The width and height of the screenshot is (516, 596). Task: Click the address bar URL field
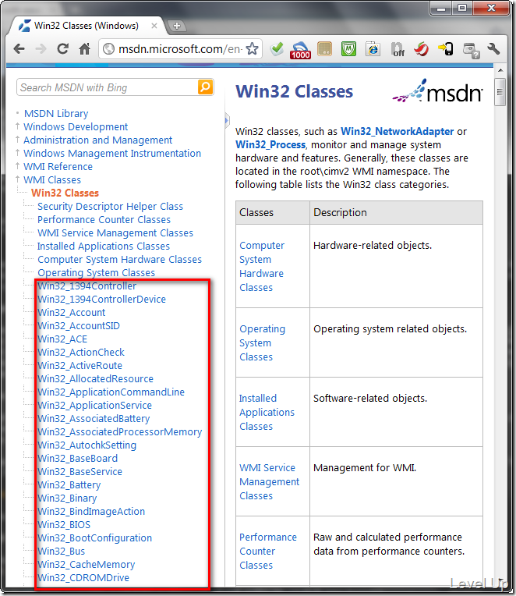click(x=180, y=48)
